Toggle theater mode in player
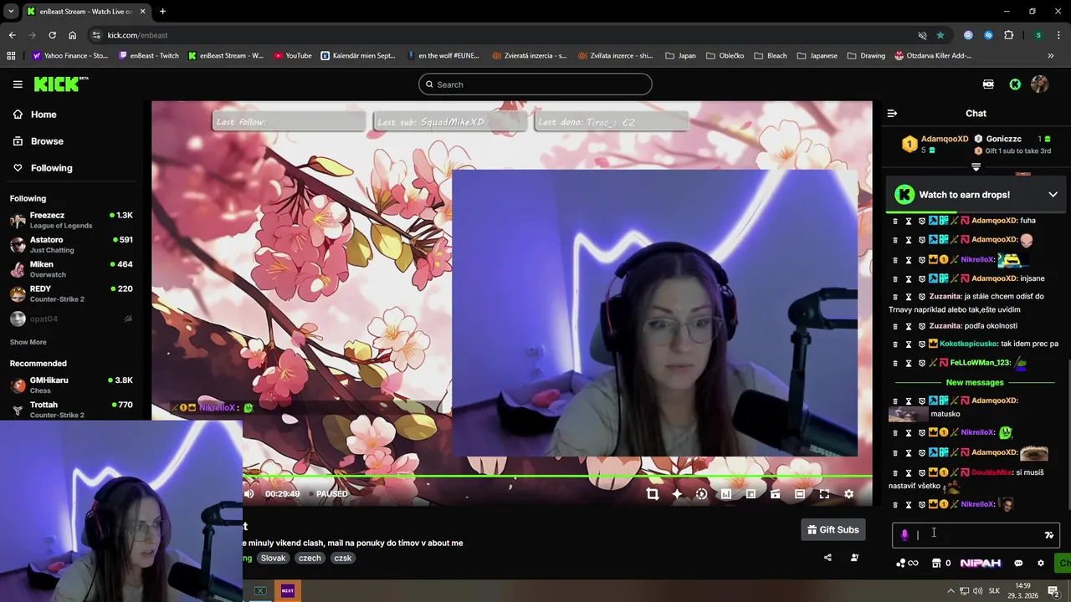This screenshot has width=1071, height=602. [x=800, y=494]
